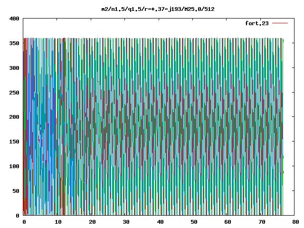Click the legend label fort.23

[257, 23]
